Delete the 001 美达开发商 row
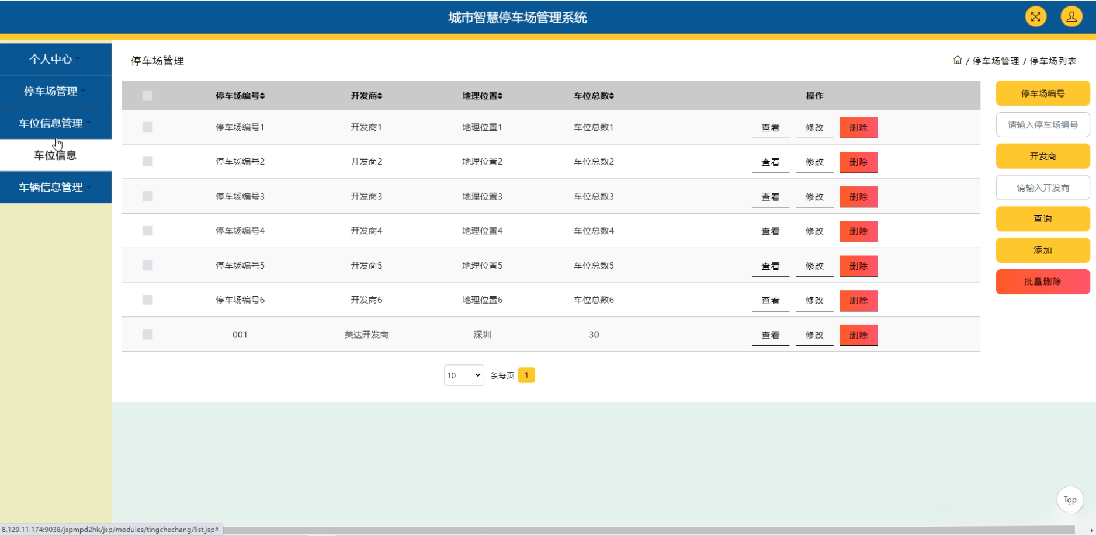1096x536 pixels. tap(858, 336)
